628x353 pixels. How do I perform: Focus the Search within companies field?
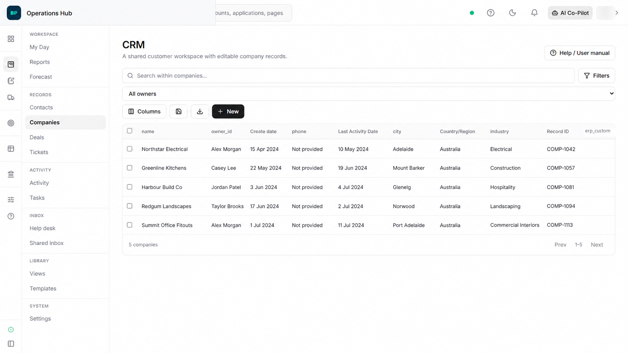349,76
